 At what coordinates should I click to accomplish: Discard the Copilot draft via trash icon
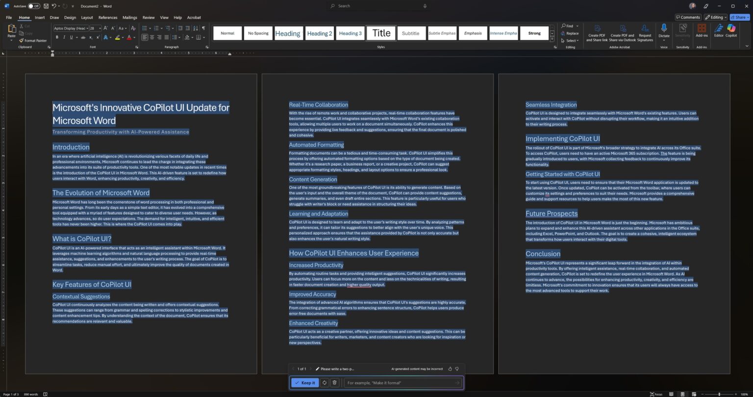pos(335,383)
